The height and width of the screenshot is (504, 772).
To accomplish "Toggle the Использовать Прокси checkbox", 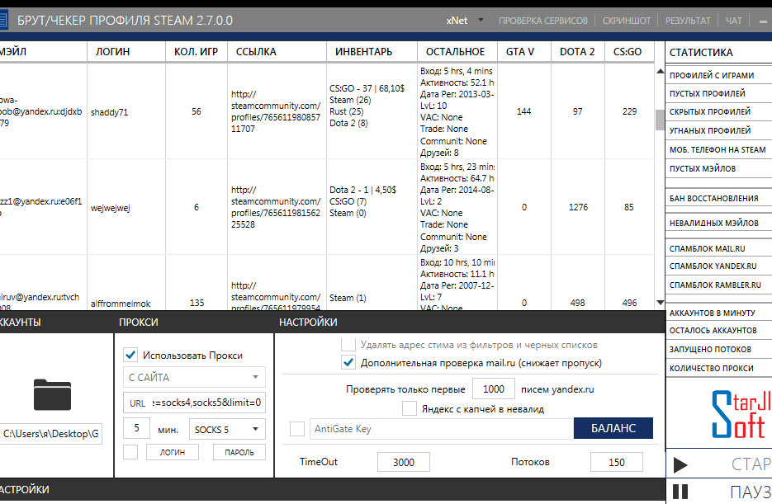I will tap(130, 355).
